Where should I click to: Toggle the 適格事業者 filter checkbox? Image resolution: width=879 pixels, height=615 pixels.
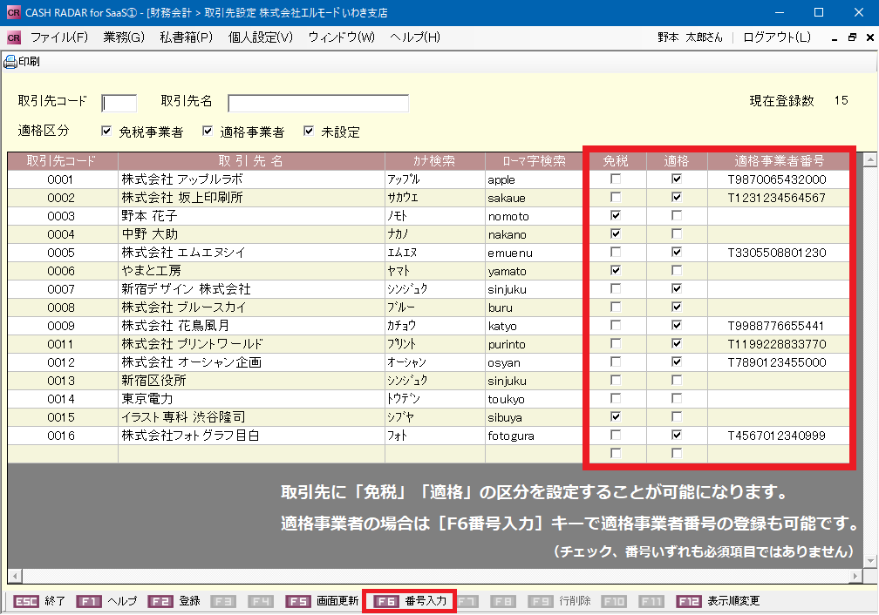click(x=208, y=131)
